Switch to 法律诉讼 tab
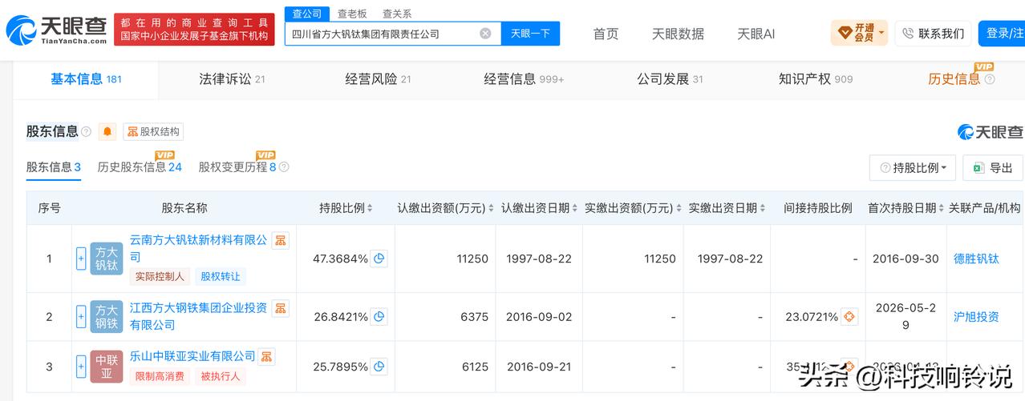 (x=232, y=79)
